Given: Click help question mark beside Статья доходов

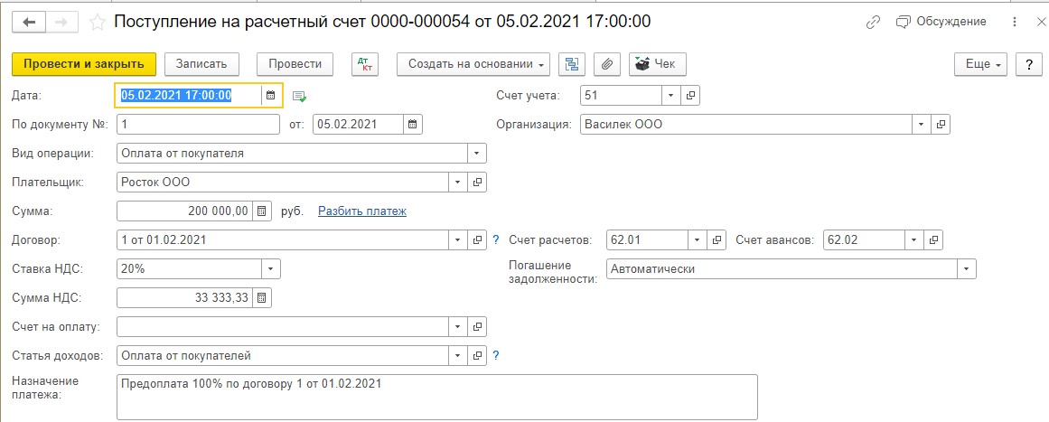Looking at the screenshot, I should click(496, 356).
